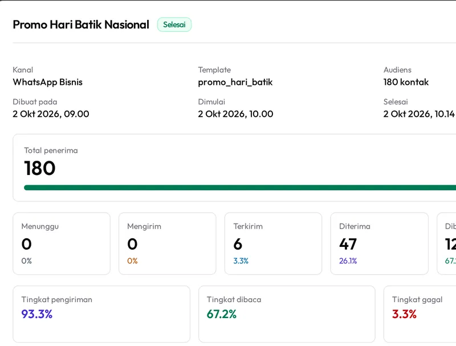Click the Mengirim card label
The image size is (456, 346).
[x=144, y=226]
